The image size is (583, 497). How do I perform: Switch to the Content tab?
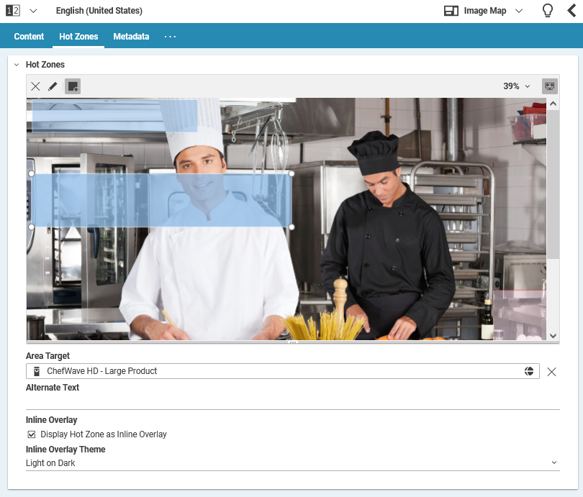(x=29, y=36)
